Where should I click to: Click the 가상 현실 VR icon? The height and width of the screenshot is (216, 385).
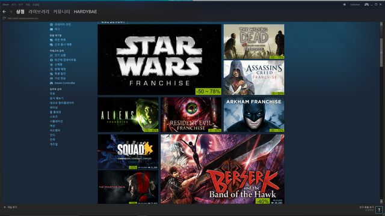pos(51,79)
